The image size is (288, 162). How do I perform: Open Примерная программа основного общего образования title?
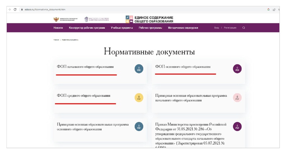pyautogui.click(x=93, y=127)
